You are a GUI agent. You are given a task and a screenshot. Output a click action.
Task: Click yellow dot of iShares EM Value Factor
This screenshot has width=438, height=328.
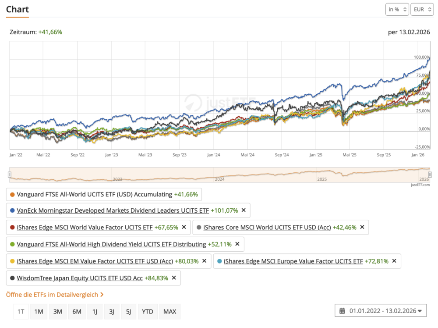[x=12, y=261]
